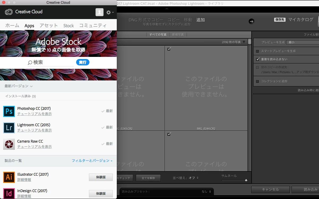The image size is (319, 199).
Task: Toggle checkbox on the thumbnail below IMG_0244.CR2
Action: tap(169, 134)
